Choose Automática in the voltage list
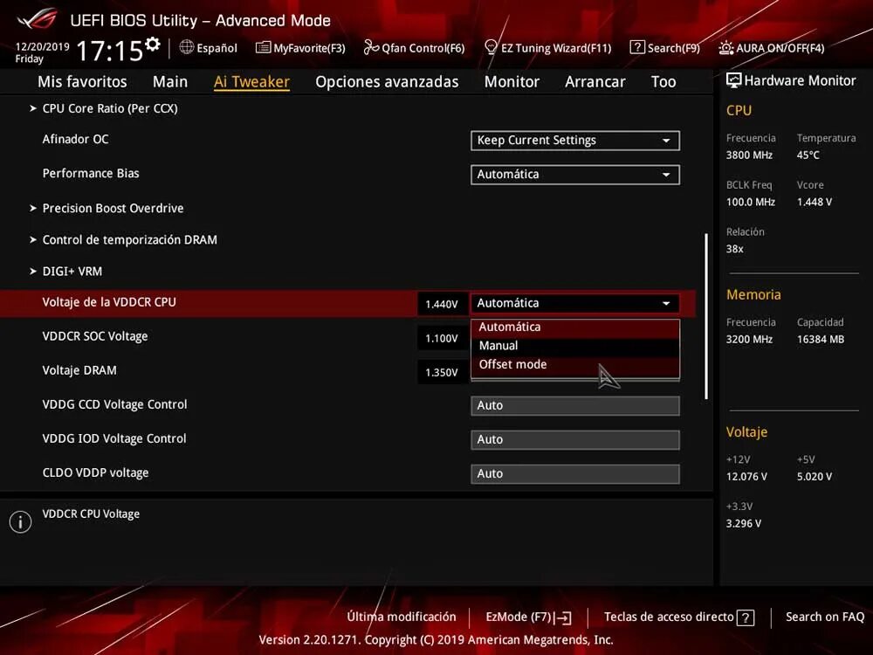 click(x=575, y=327)
